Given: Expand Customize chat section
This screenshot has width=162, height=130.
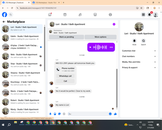Looking at the screenshot, I should pyautogui.click(x=139, y=51).
